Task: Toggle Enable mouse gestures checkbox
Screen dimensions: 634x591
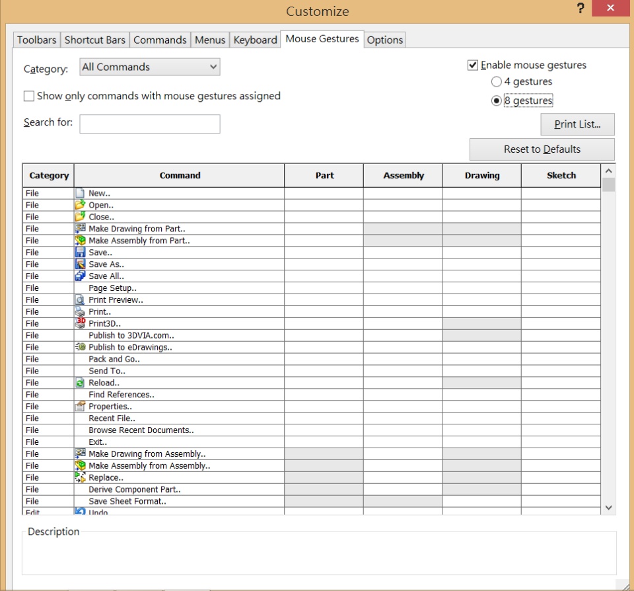Action: point(472,65)
